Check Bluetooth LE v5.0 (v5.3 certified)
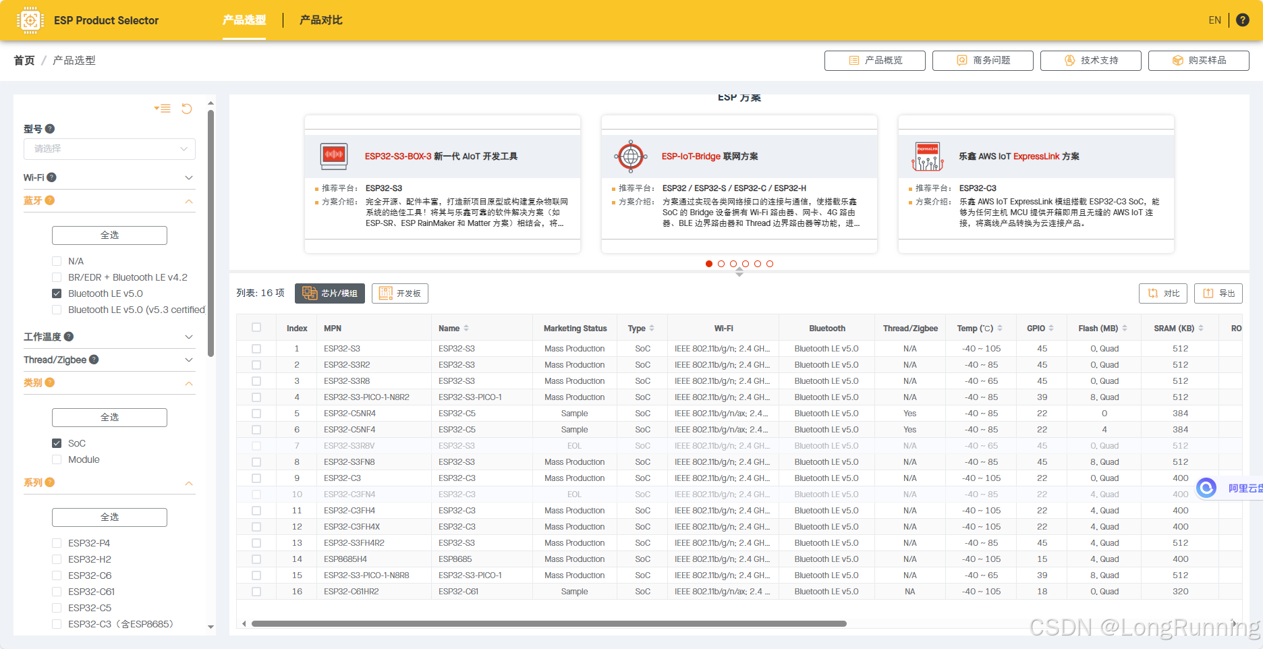Screen dimensions: 1263x649 (x=57, y=310)
